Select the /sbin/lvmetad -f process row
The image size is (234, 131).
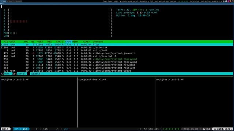coord(117,56)
